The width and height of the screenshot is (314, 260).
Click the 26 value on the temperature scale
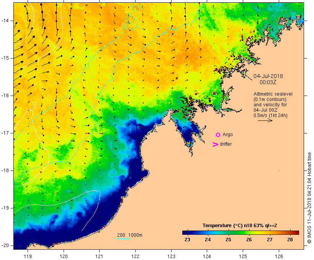(x=249, y=240)
